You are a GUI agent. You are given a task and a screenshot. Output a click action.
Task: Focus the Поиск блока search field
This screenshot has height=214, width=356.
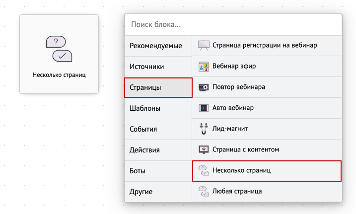click(233, 24)
